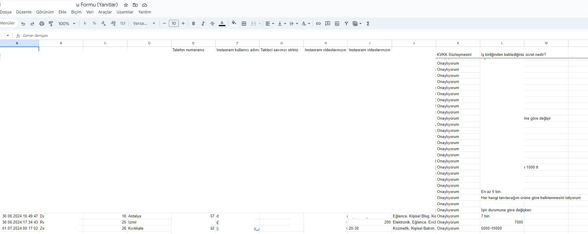Insert a link
This screenshot has width=588, height=234.
(x=318, y=24)
